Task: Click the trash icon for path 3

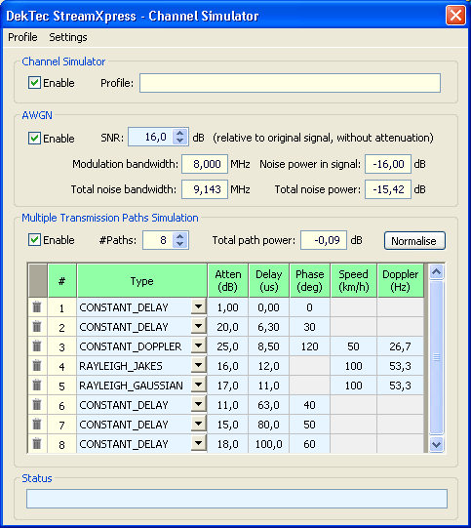Action: [x=37, y=345]
